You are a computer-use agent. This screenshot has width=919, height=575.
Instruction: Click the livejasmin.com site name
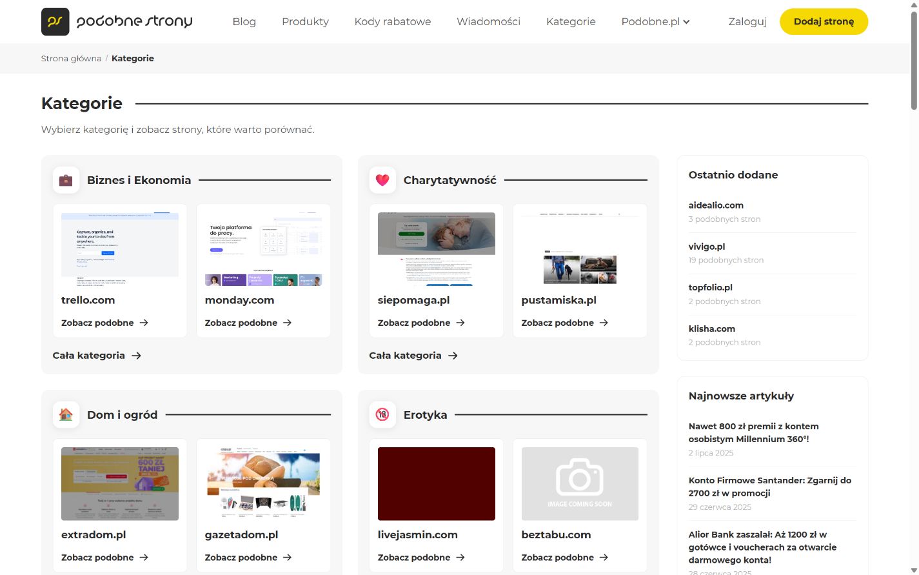point(418,535)
